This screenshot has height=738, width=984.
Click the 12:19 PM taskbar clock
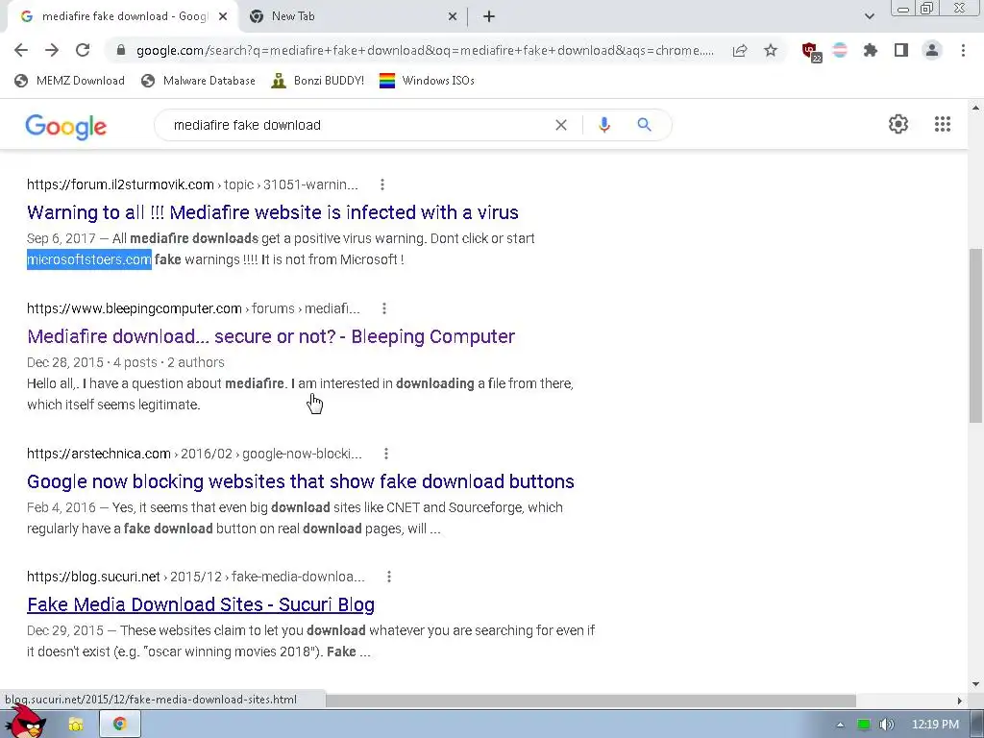click(935, 725)
